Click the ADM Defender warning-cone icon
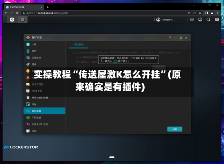The width and height of the screenshot is (224, 164). (x=28, y=78)
